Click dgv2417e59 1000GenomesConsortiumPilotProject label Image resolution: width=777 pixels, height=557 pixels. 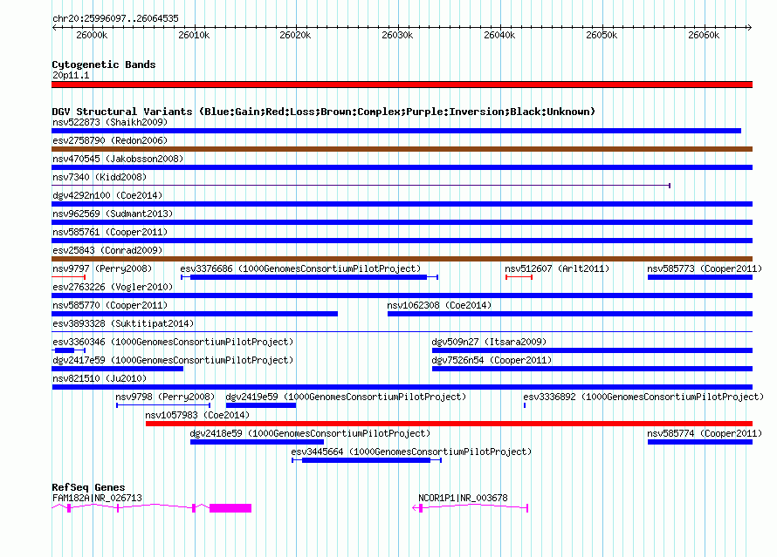[x=173, y=360]
